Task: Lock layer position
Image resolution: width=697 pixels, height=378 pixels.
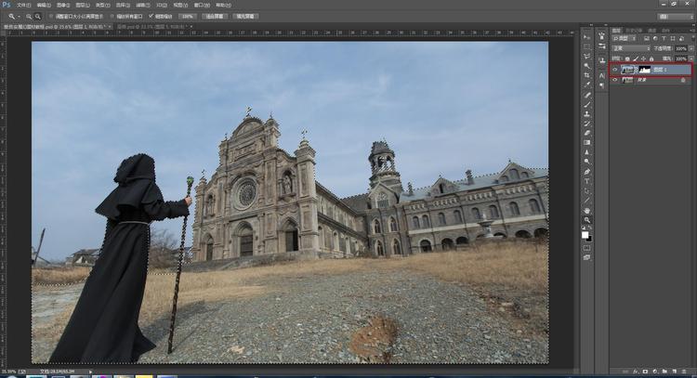Action: tap(643, 59)
